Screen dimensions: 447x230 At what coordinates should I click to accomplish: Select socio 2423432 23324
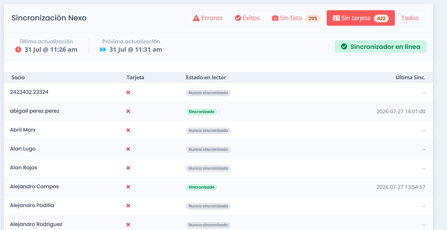click(x=29, y=92)
